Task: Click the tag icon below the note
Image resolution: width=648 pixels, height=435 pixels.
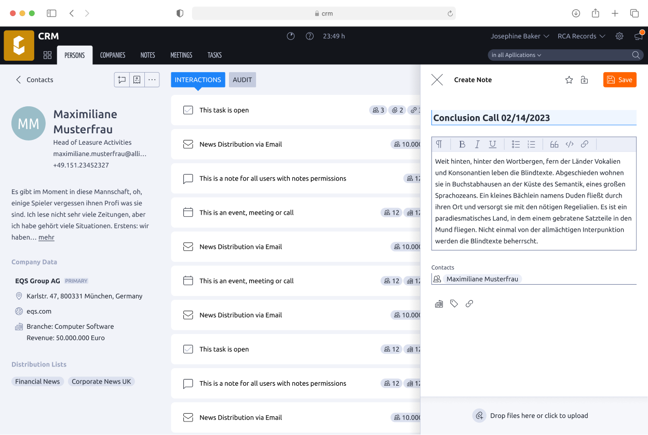Action: coord(454,303)
